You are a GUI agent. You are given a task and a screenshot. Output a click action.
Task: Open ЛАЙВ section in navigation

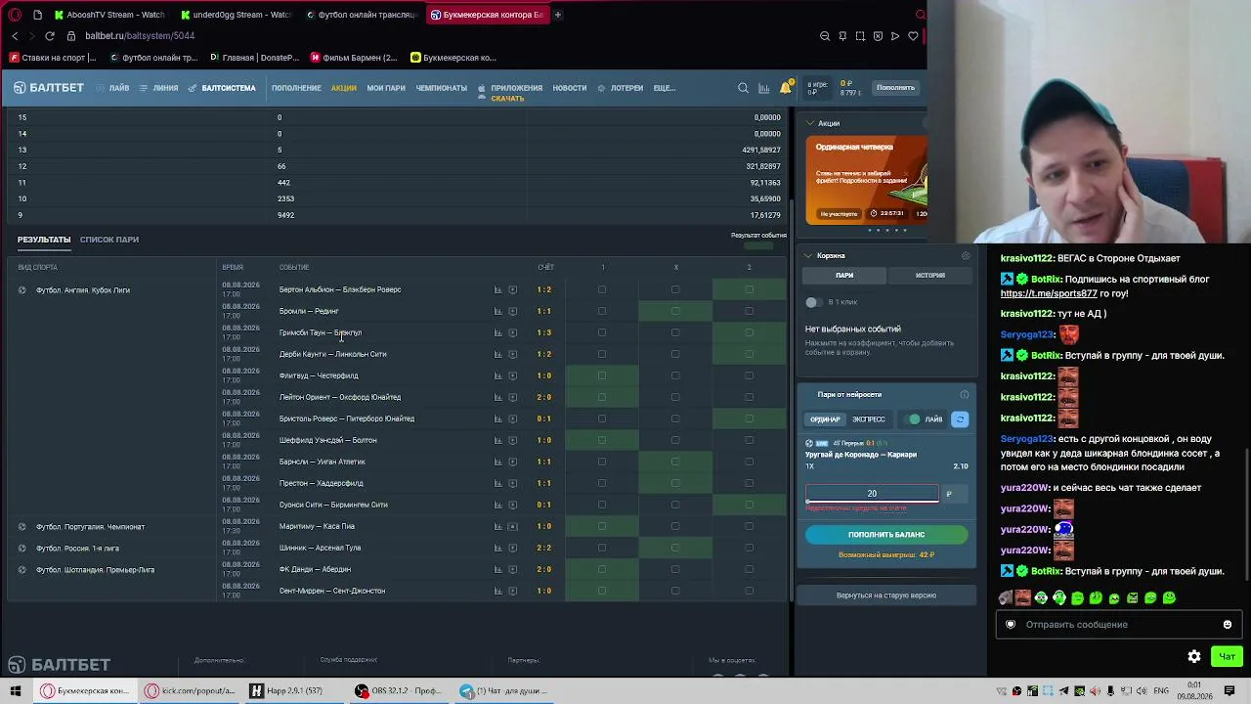(x=113, y=88)
